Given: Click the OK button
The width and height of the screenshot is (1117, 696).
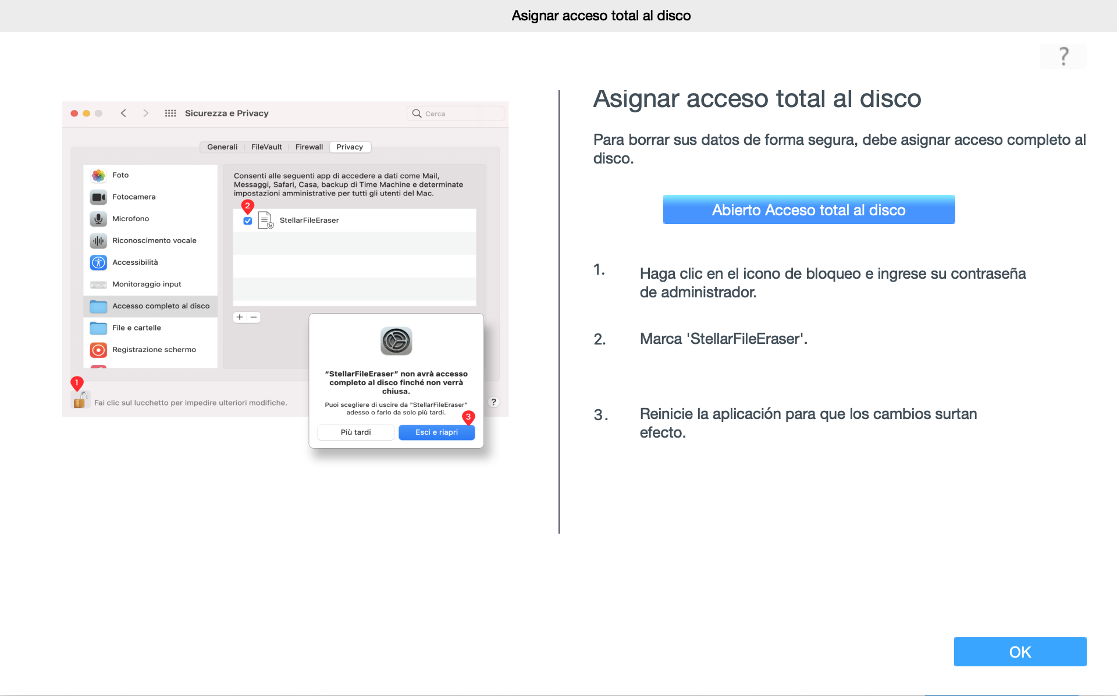Looking at the screenshot, I should click(x=1020, y=652).
